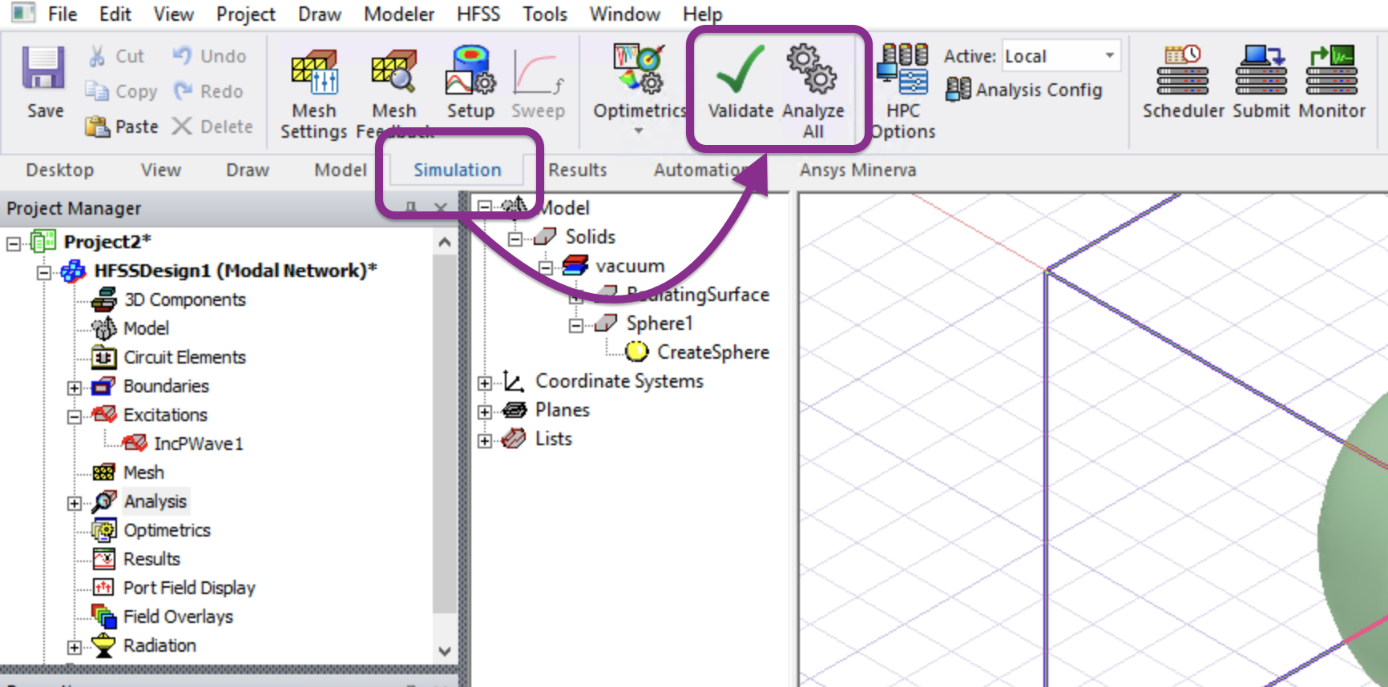Image resolution: width=1388 pixels, height=687 pixels.
Task: Run Analyze All with the gears icon
Action: point(812,69)
